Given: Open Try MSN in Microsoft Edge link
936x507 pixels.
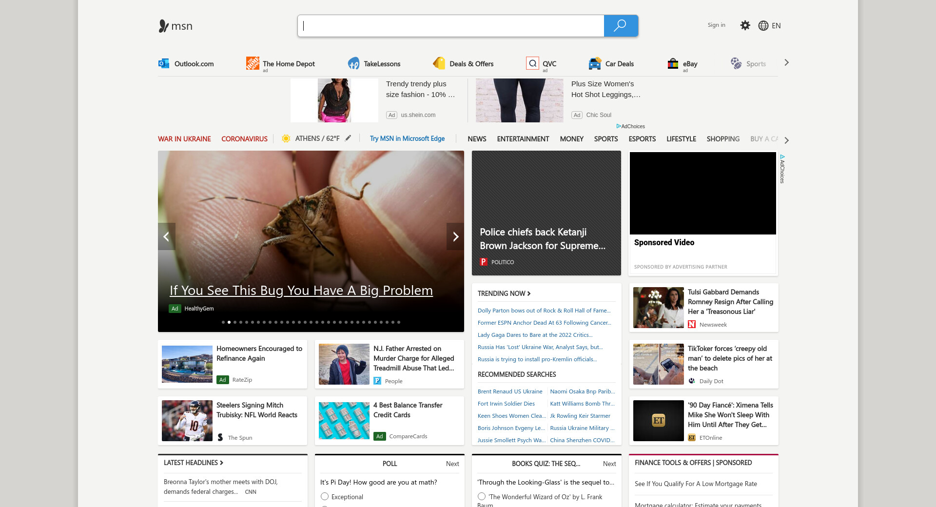Looking at the screenshot, I should (x=407, y=138).
